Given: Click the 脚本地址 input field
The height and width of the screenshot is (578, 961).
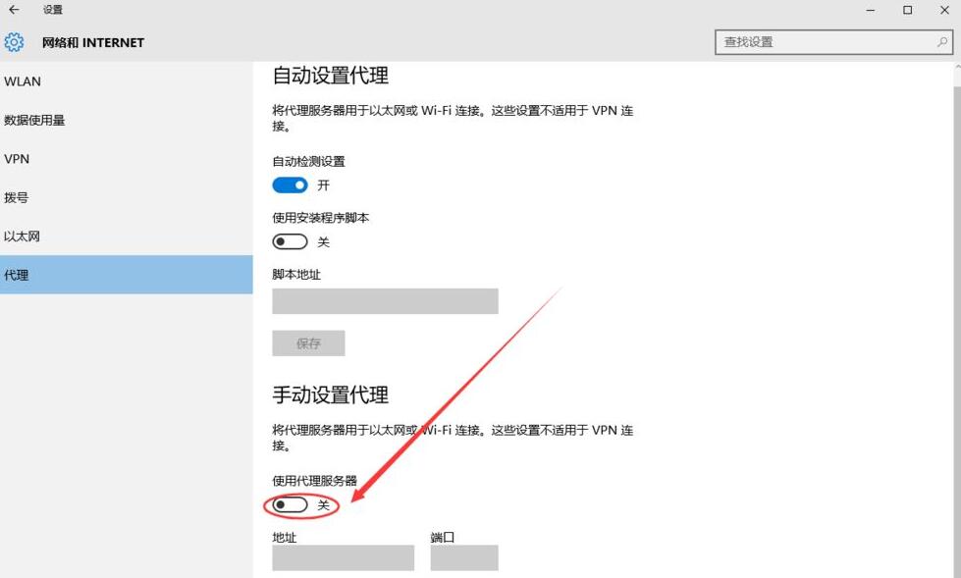Looking at the screenshot, I should pyautogui.click(x=385, y=300).
